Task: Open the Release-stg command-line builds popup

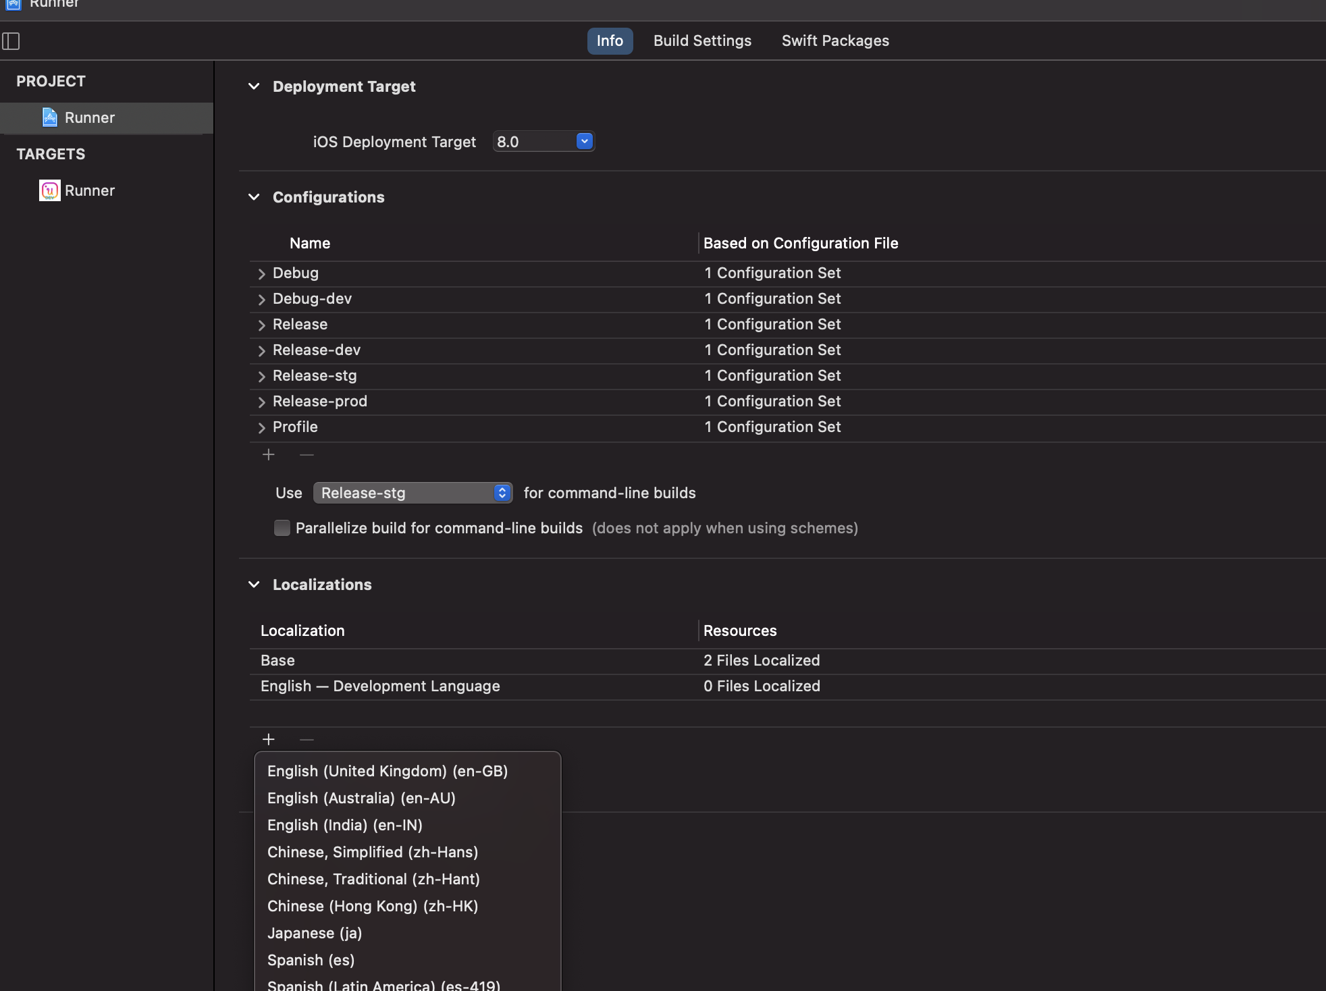Action: (413, 493)
